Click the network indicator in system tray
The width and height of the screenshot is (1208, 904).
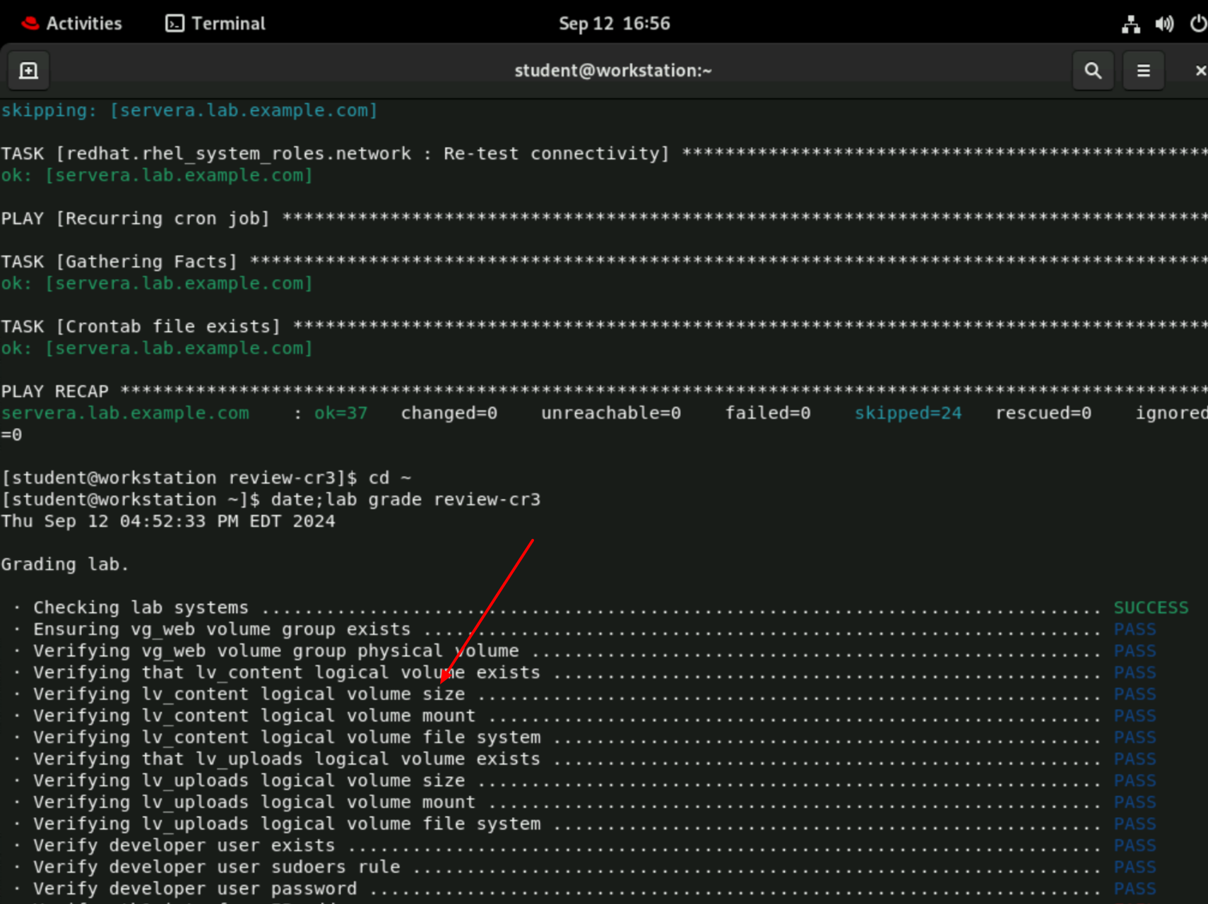[x=1130, y=23]
